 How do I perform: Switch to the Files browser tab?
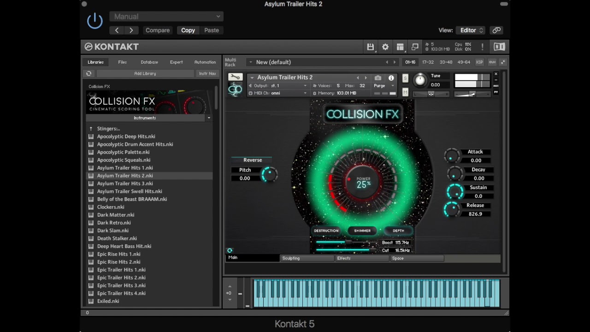[122, 62]
